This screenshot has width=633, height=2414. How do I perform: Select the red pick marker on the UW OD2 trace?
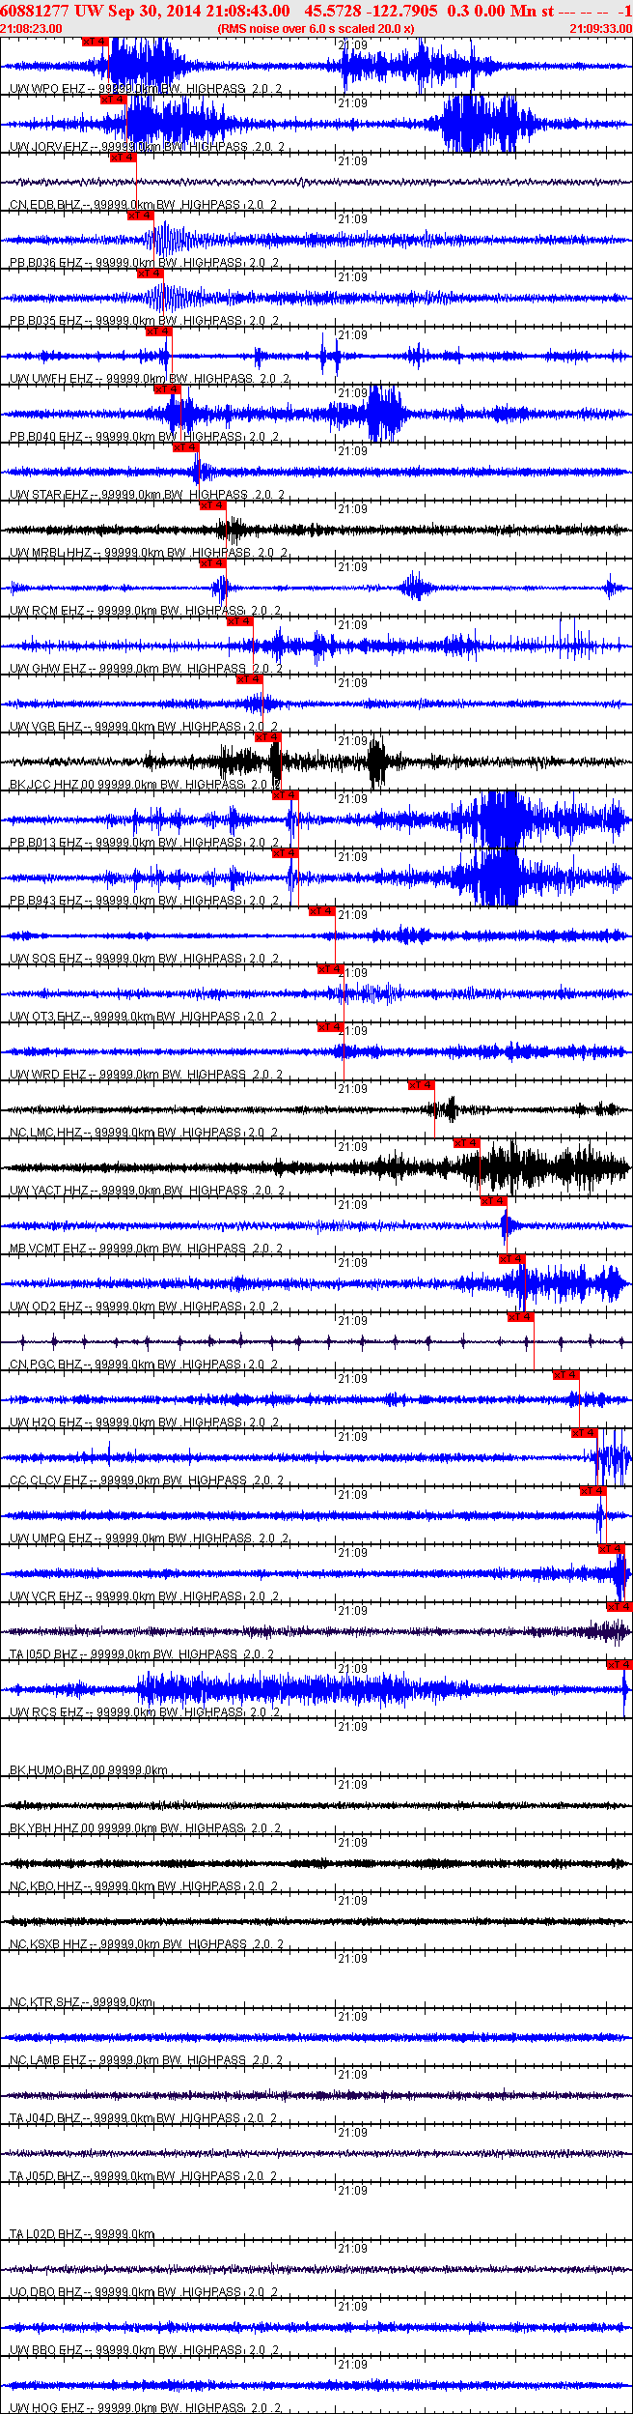512,1259
